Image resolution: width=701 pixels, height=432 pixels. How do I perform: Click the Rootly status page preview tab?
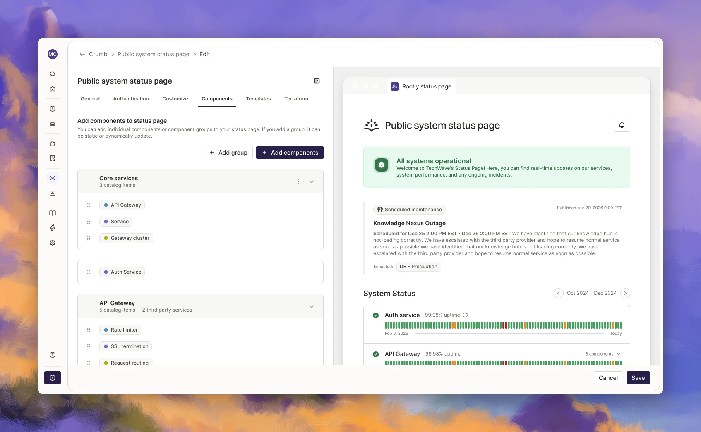pos(421,86)
